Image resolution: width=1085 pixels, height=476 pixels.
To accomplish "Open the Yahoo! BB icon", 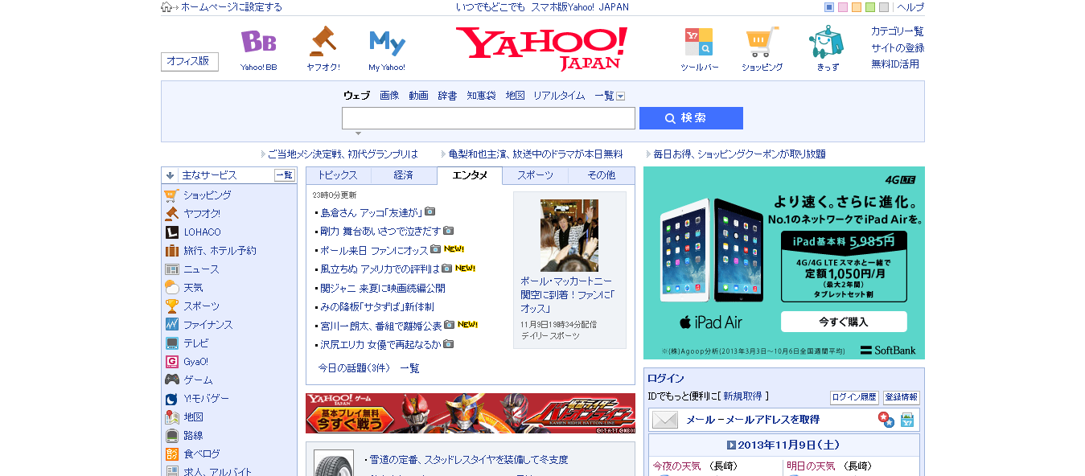I will 258,42.
